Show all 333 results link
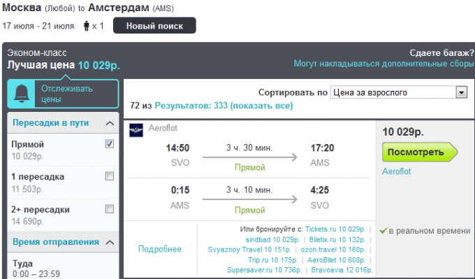 click(224, 106)
